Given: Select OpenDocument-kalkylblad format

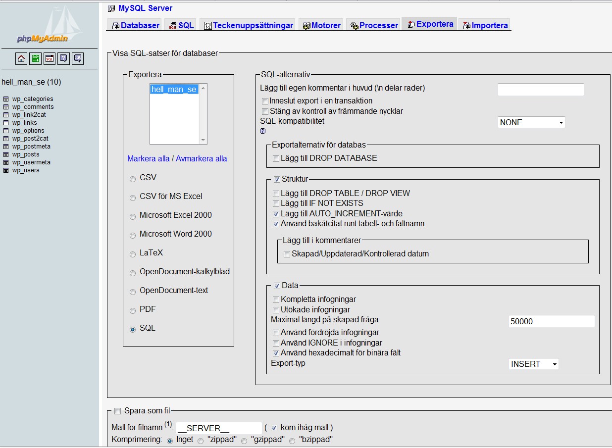Looking at the screenshot, I should 133,273.
